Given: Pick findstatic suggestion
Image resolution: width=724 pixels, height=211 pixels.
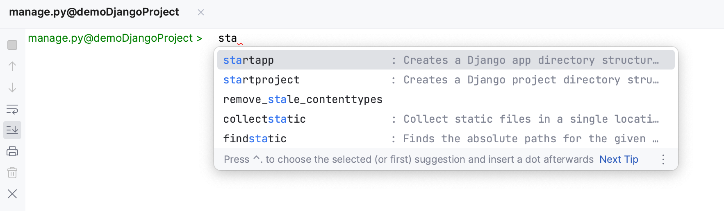Looking at the screenshot, I should 255,139.
